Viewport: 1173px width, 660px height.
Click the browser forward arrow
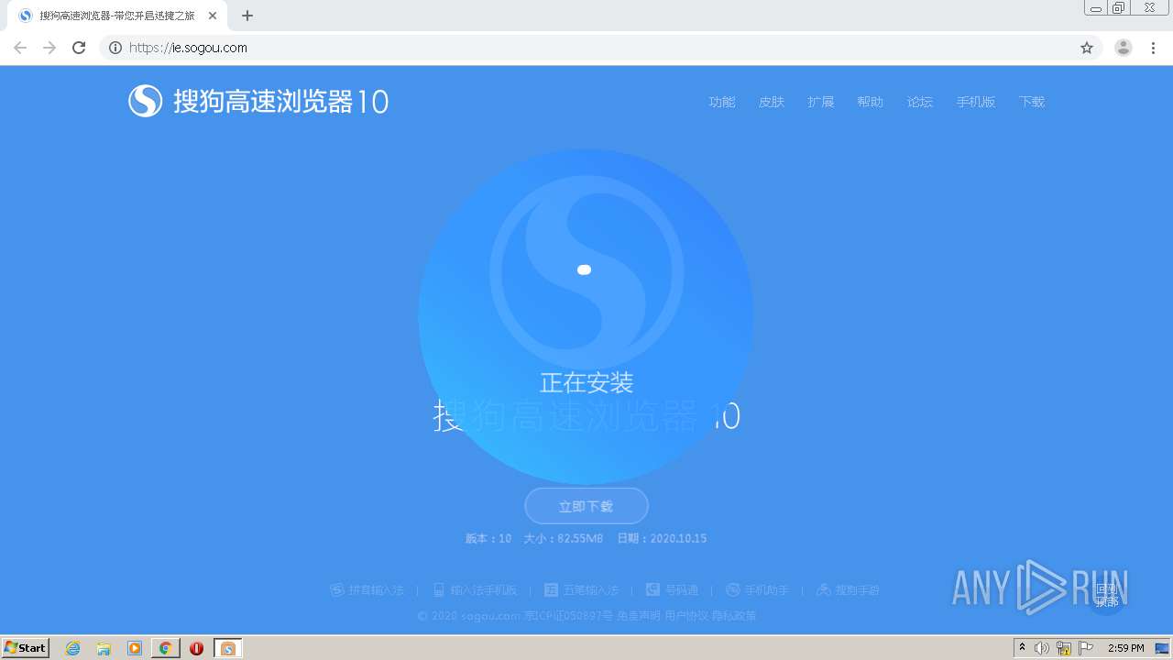click(x=49, y=48)
